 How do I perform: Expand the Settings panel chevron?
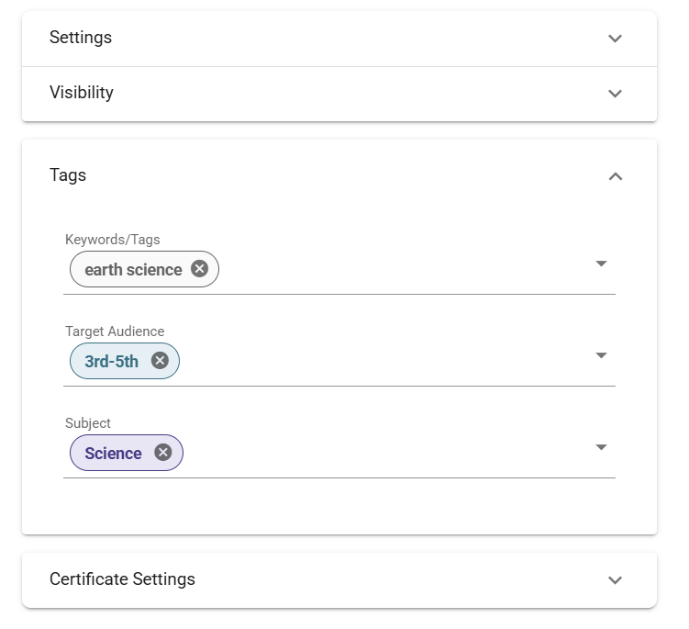pos(615,39)
